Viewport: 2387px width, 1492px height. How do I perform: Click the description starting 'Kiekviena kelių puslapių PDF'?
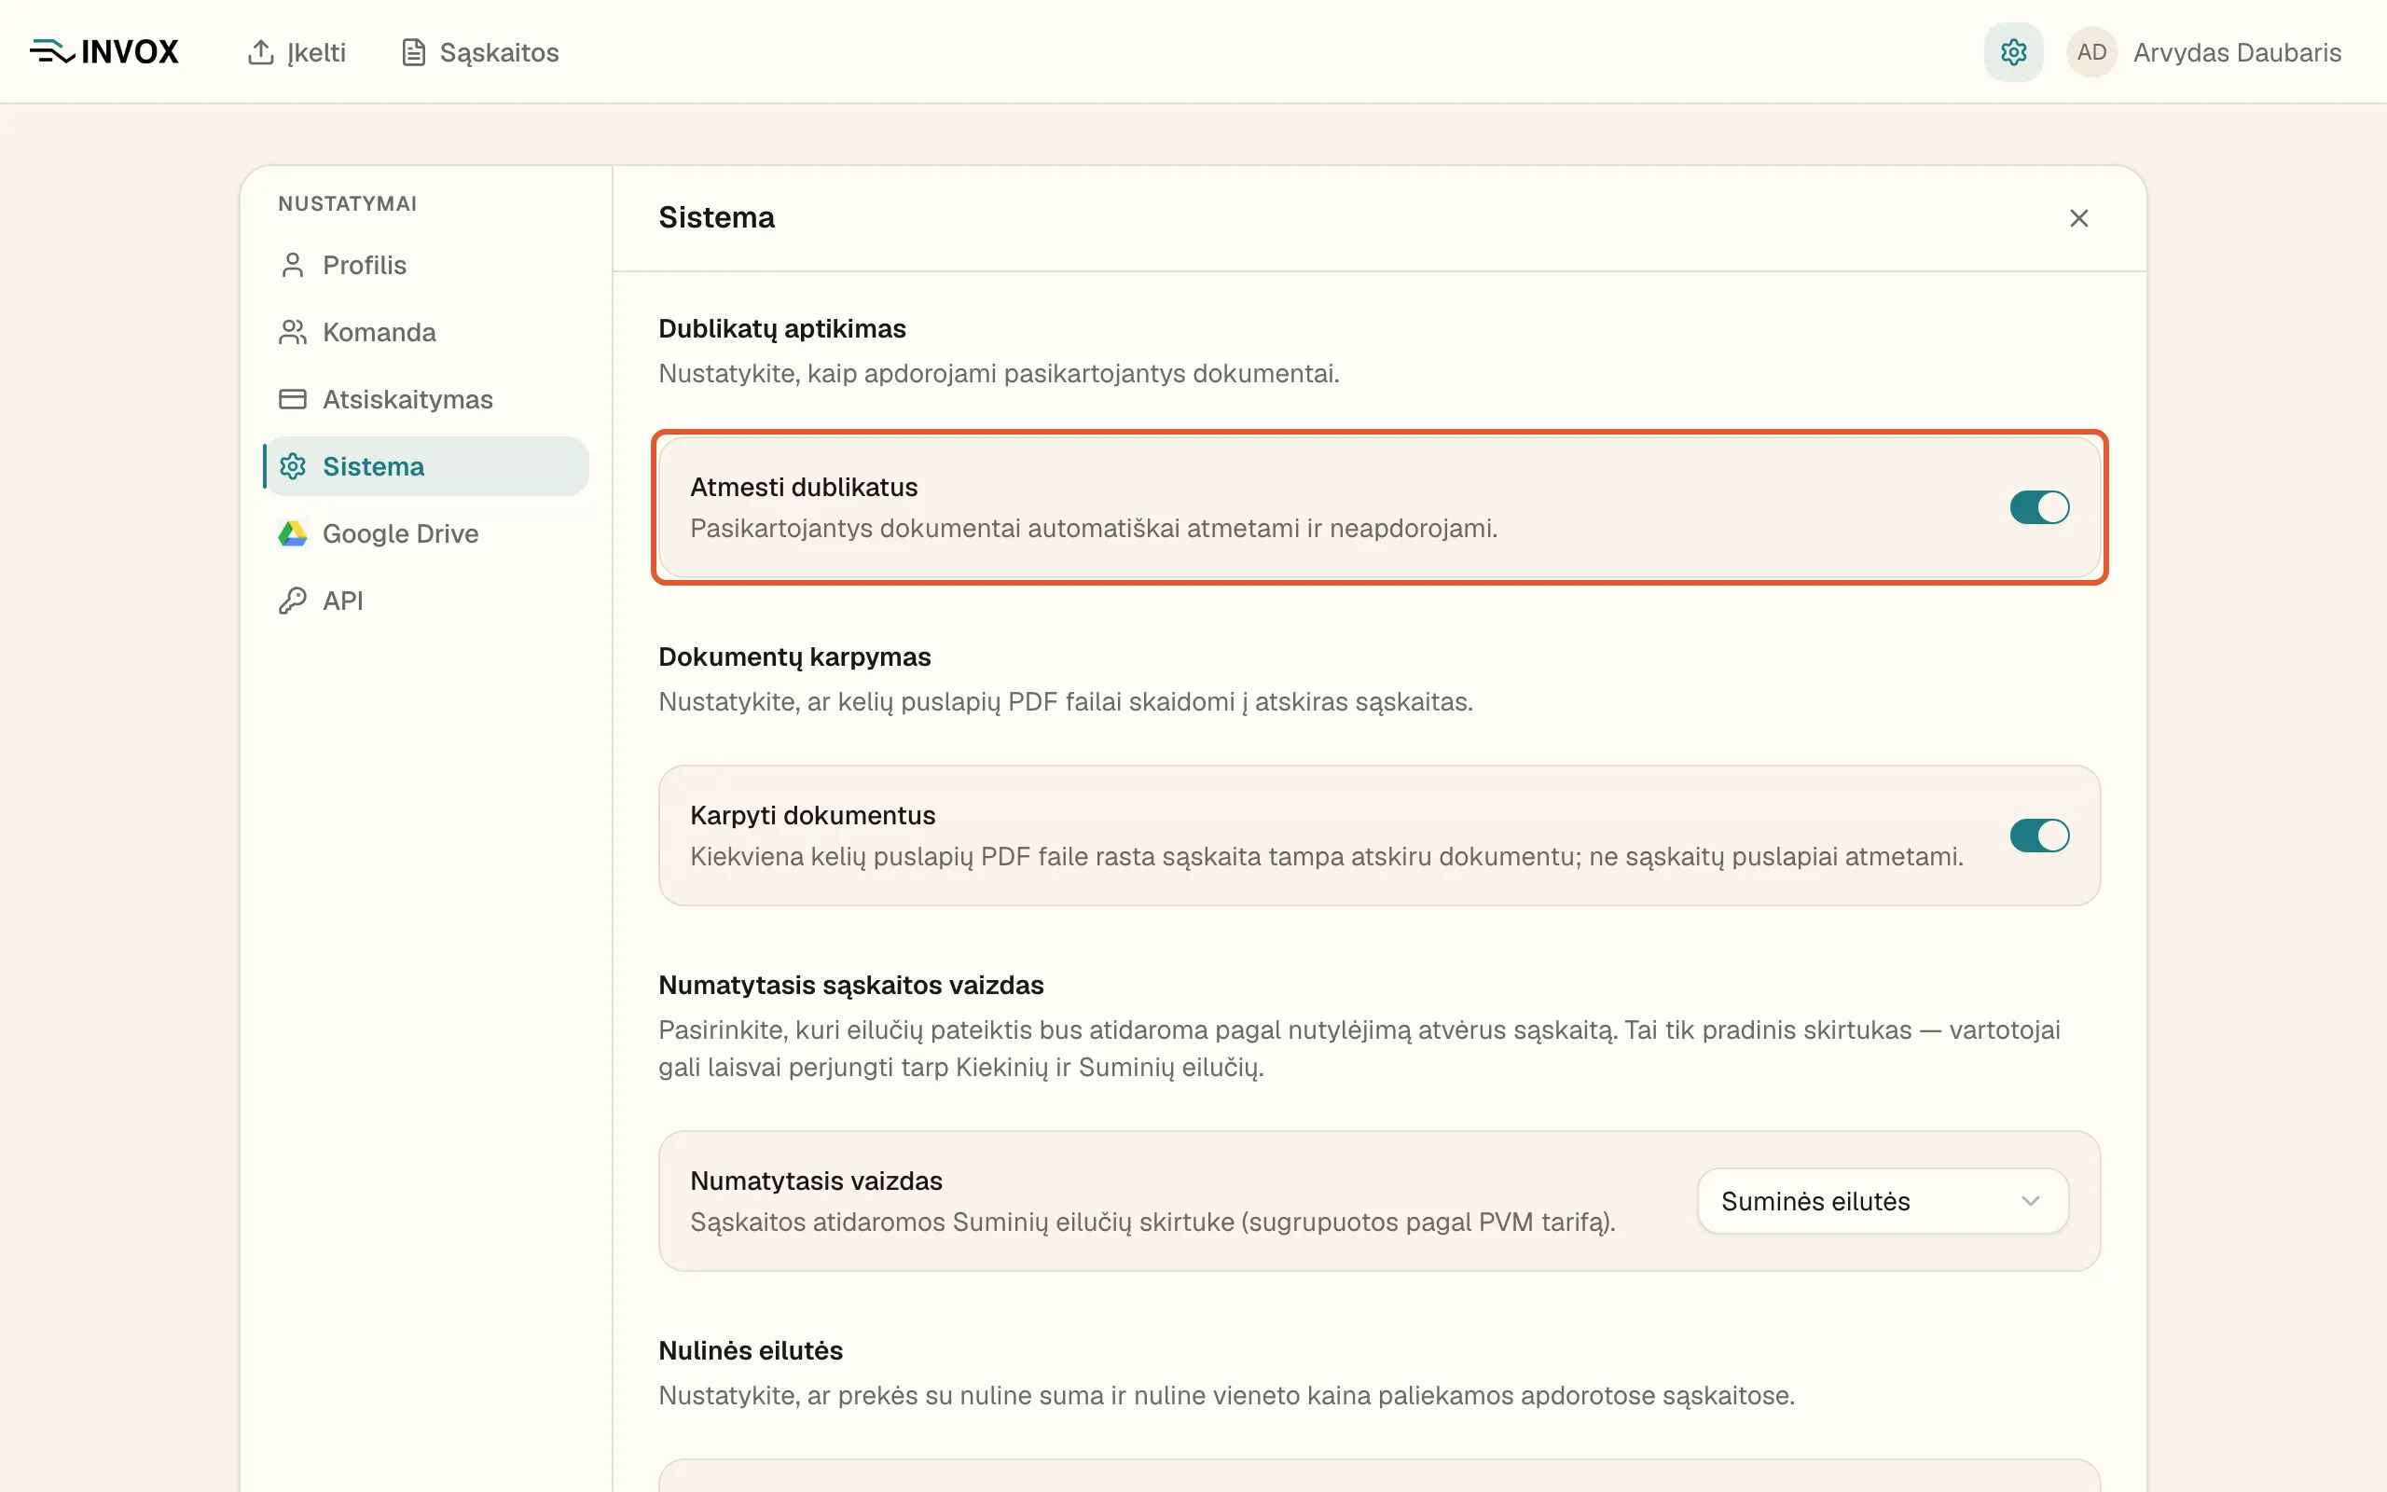(x=1326, y=857)
